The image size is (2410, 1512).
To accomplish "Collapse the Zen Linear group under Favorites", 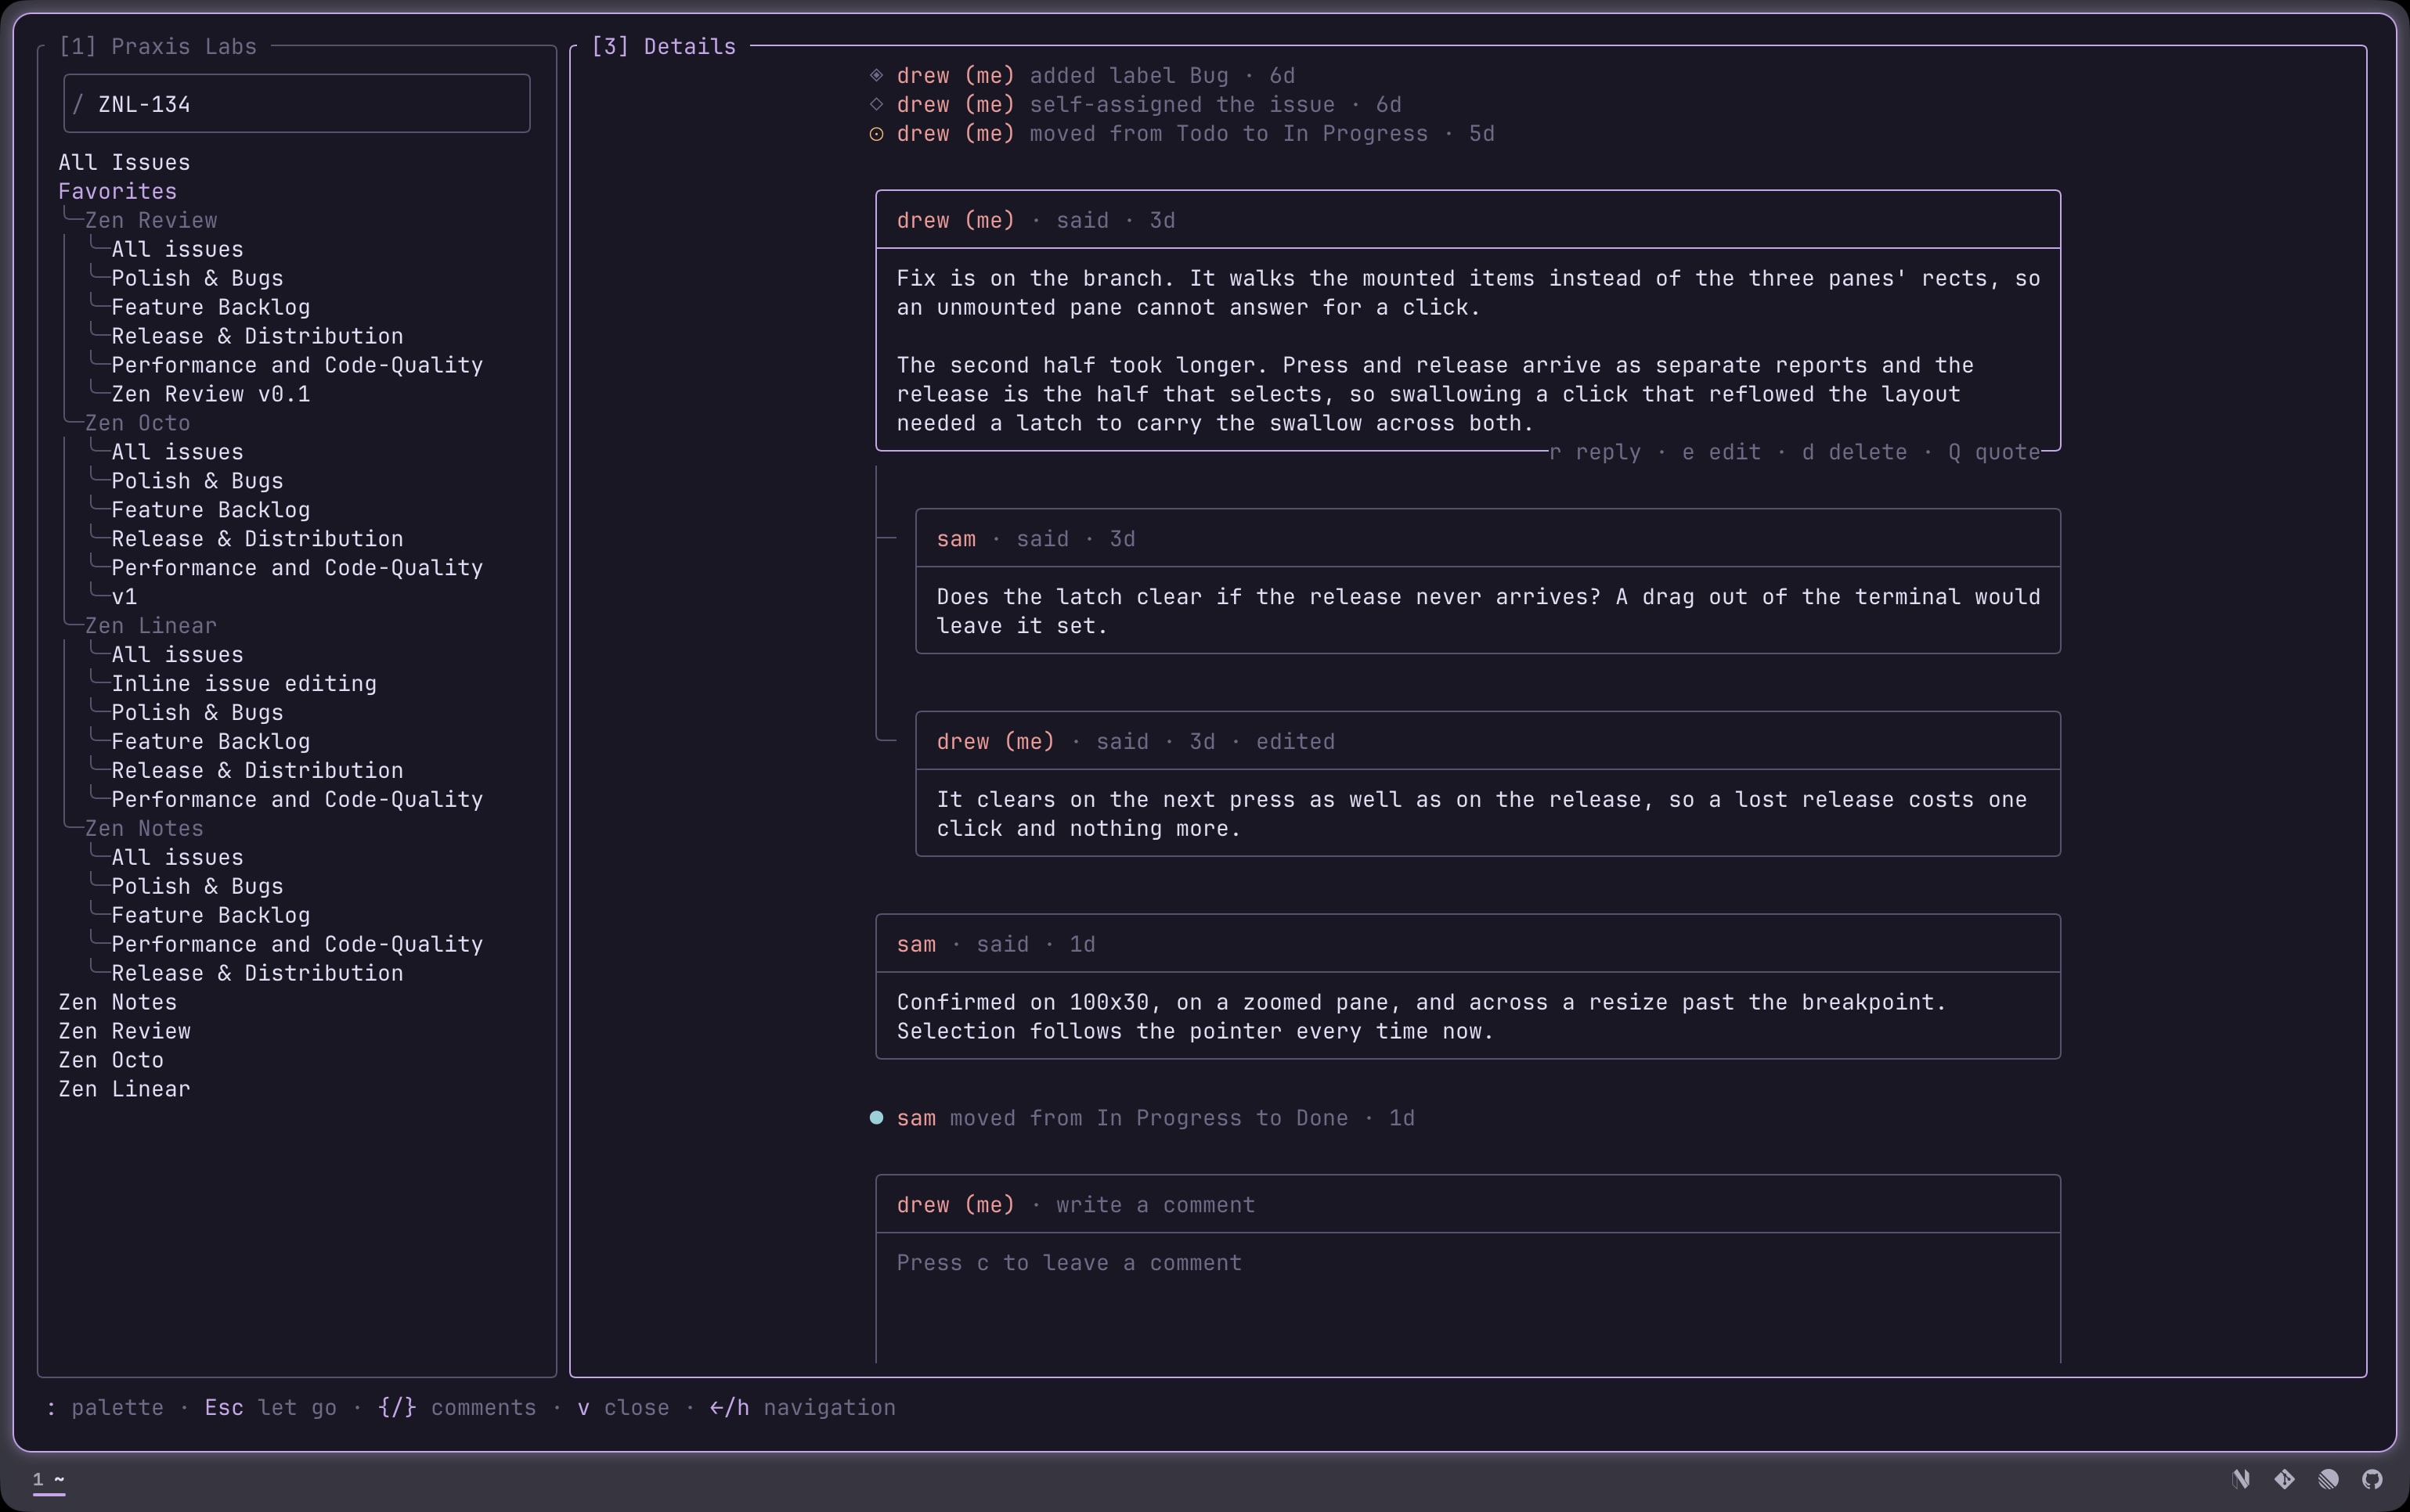I will [151, 626].
